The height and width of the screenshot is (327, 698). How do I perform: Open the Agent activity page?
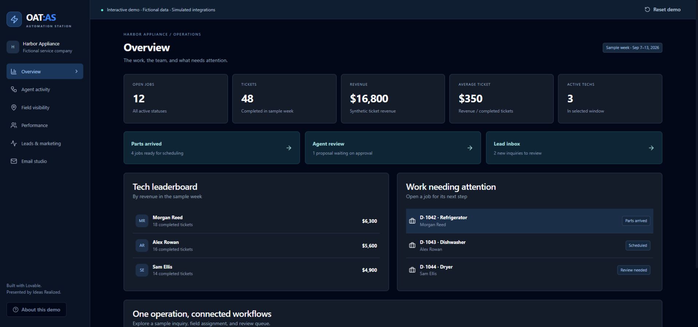pos(45,89)
